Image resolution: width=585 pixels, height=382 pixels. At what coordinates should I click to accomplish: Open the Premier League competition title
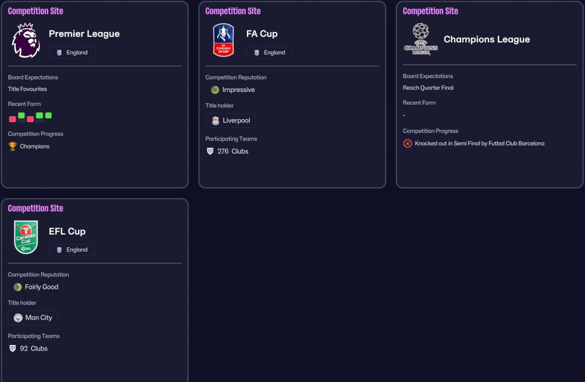[84, 34]
